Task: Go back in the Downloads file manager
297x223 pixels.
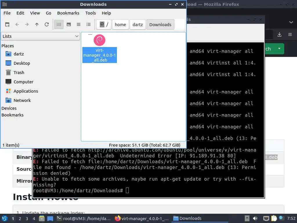Action: tap(17, 24)
